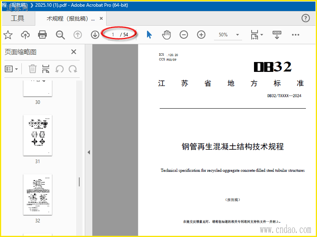Open the thumbnail panel options menu icon
Viewport: 317px width, 237px height.
(9, 69)
